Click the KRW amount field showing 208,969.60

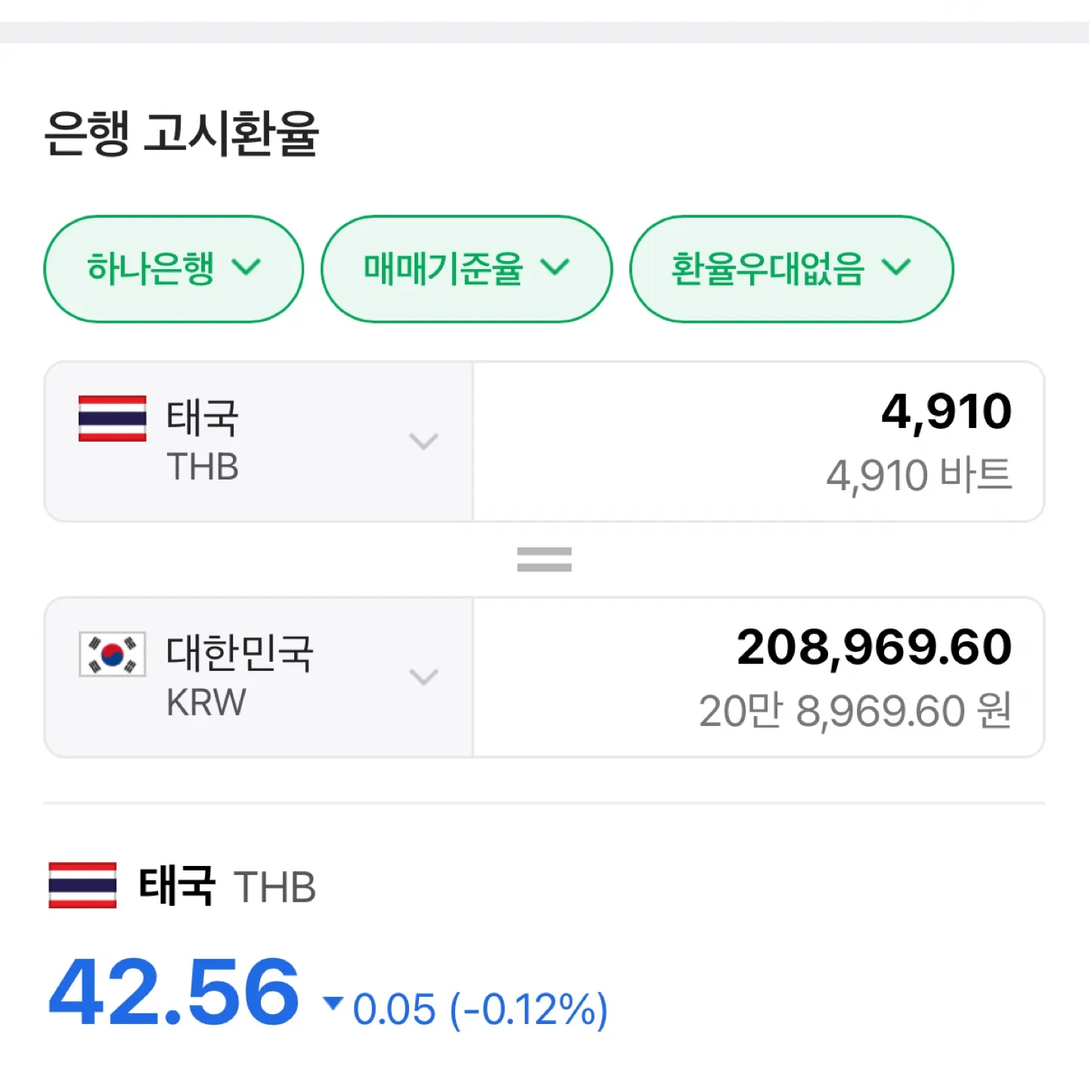click(x=759, y=677)
